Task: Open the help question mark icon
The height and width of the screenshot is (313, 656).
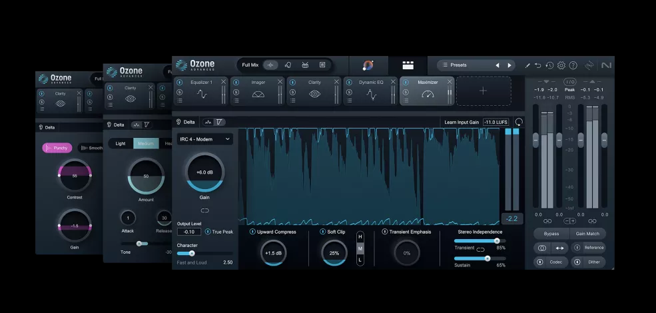Action: (x=573, y=65)
